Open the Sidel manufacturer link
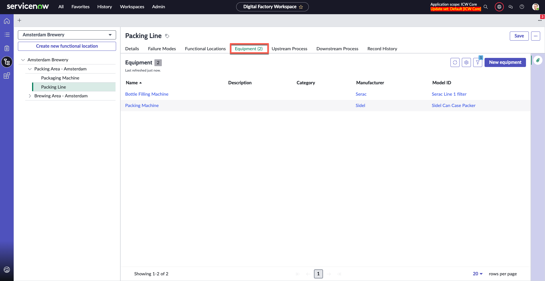 [x=360, y=106]
